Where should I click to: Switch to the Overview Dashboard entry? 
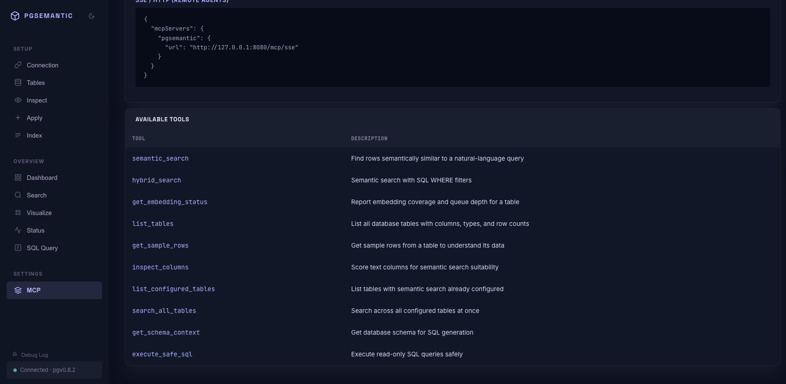point(42,177)
